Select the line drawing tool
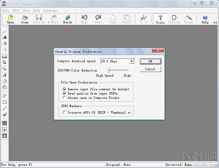219x168 pixels. [x=5, y=108]
